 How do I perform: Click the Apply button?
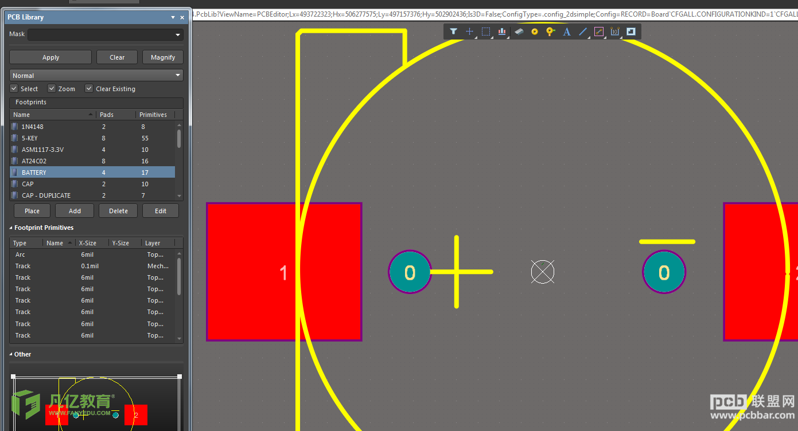(50, 57)
